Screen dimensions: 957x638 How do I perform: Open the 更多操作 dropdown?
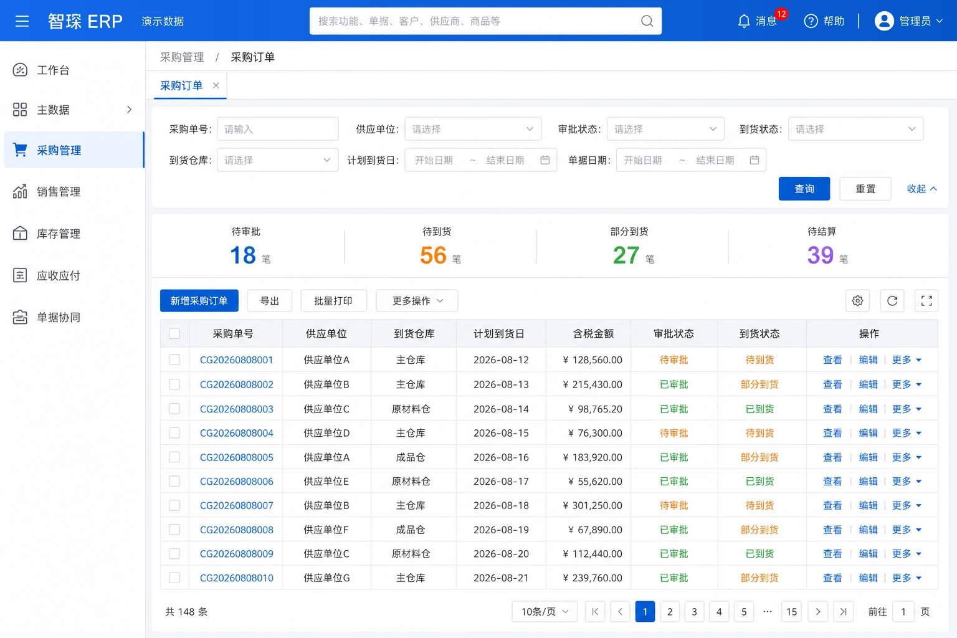[x=417, y=301]
